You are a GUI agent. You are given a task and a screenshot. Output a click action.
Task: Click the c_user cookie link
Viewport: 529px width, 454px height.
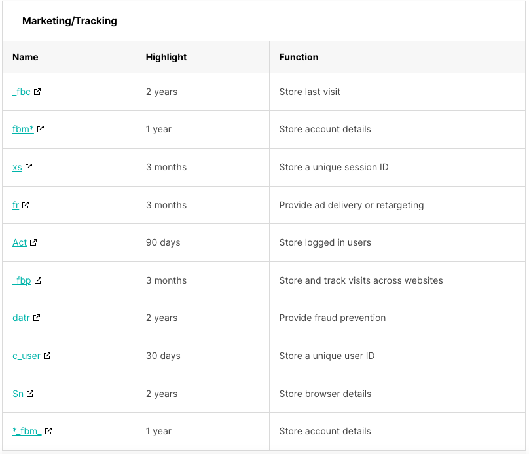pos(27,356)
